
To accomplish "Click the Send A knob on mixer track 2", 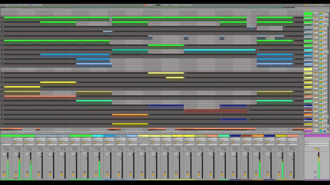I will [x=16, y=148].
